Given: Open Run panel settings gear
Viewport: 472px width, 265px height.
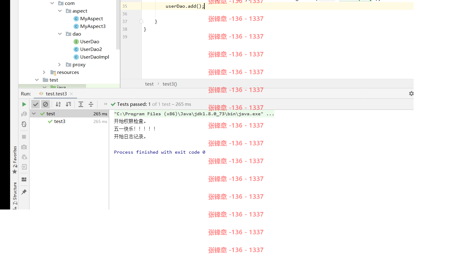Looking at the screenshot, I should (x=411, y=94).
